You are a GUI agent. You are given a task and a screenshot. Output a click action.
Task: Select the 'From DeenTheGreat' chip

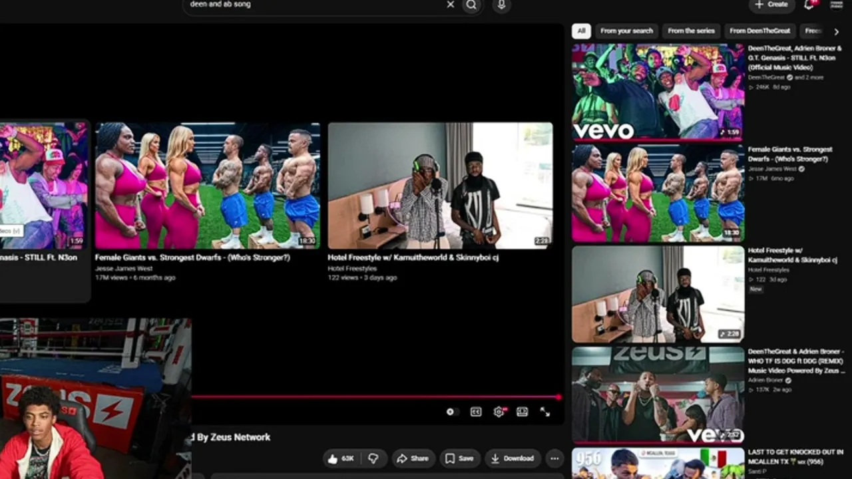tap(759, 31)
